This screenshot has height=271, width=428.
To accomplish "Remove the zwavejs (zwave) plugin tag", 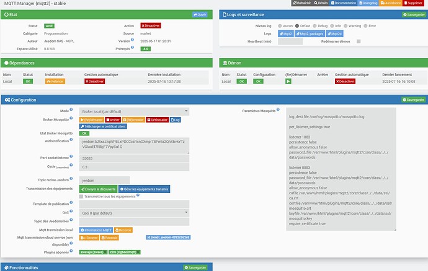I will click(105, 252).
